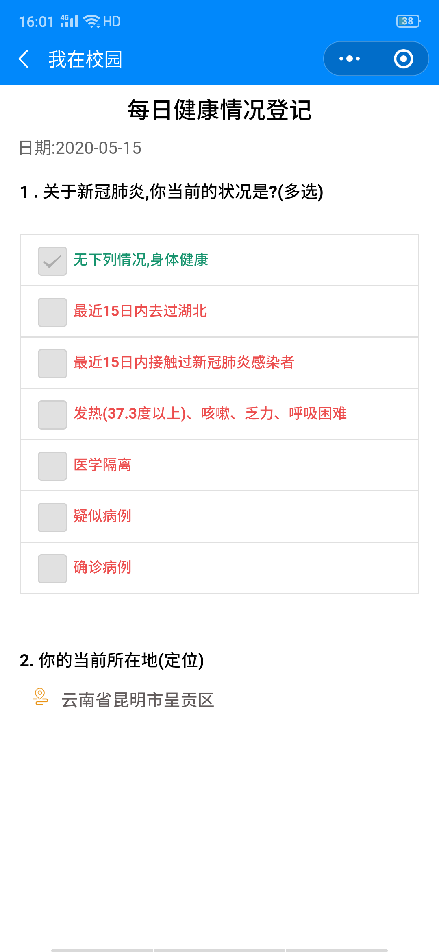This screenshot has width=439, height=952.
Task: Tap the 我在校园 title in header
Action: pyautogui.click(x=85, y=59)
